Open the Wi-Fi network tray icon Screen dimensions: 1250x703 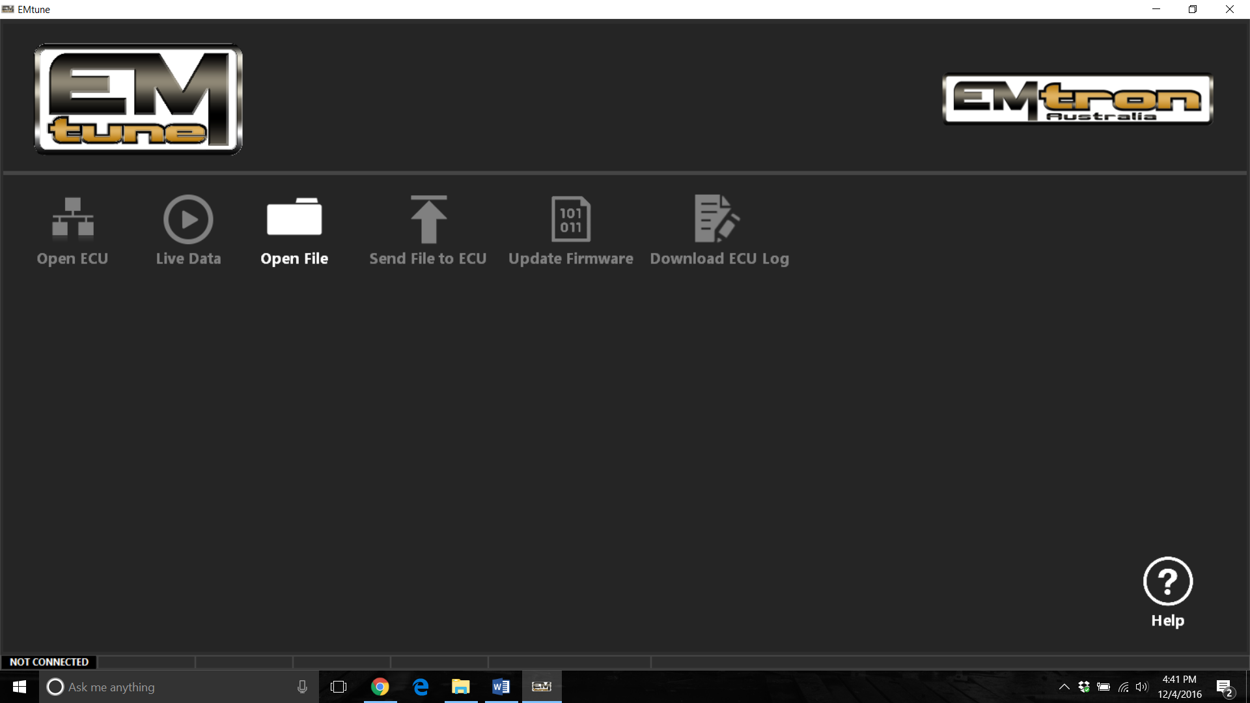(x=1124, y=687)
